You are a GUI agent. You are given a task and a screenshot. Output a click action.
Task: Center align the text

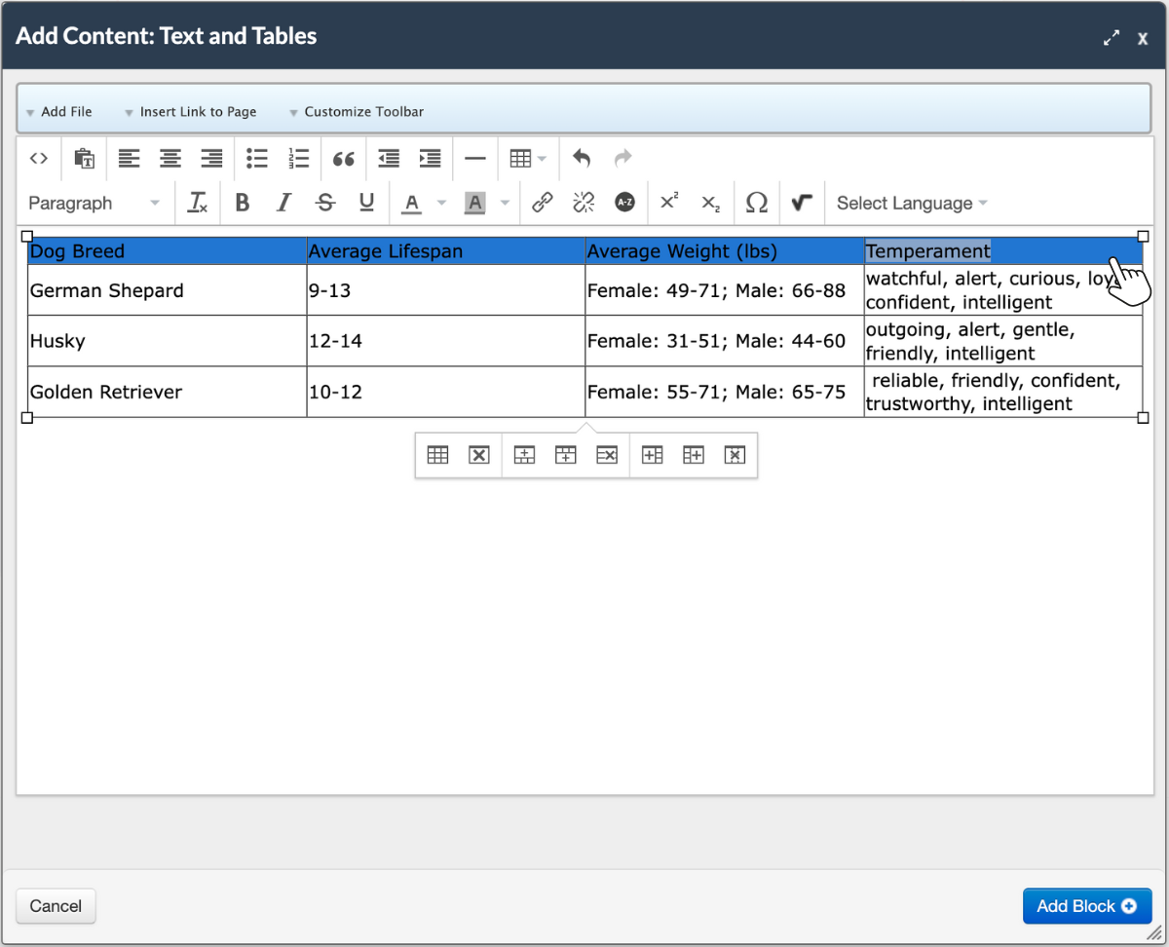click(170, 158)
